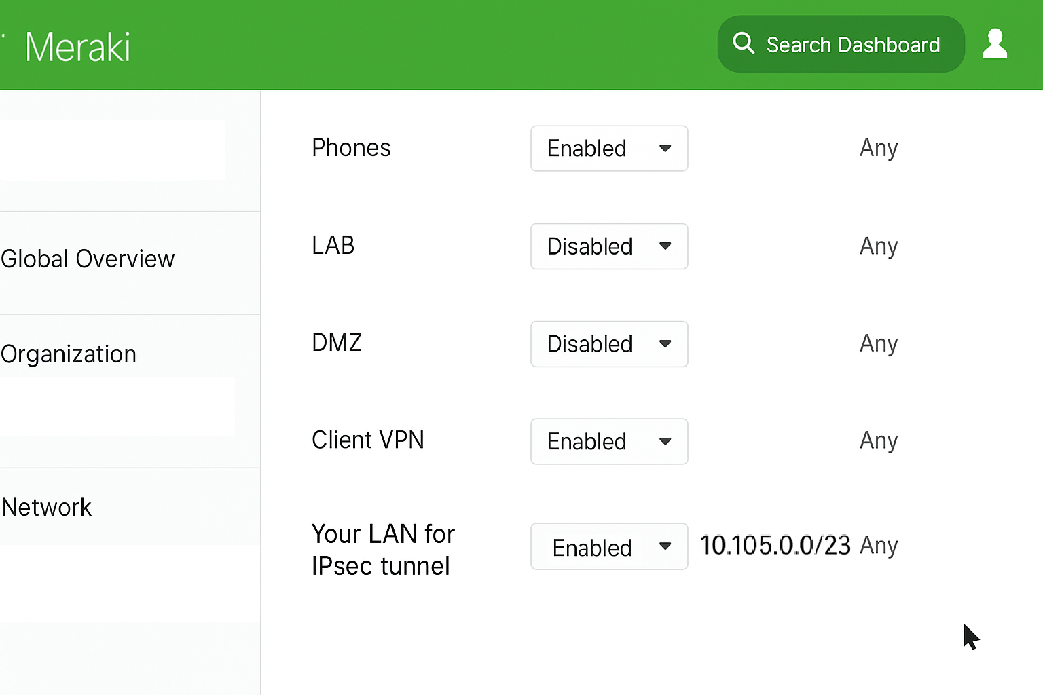Click the 10.105.0.0/23 subnet value
Screen dimensions: 1043x695
[775, 545]
